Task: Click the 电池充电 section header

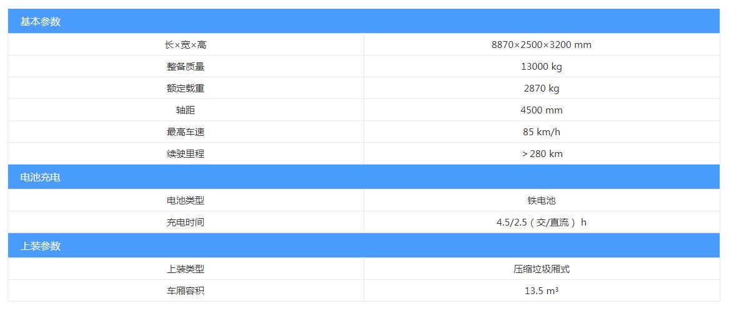Action: point(364,177)
